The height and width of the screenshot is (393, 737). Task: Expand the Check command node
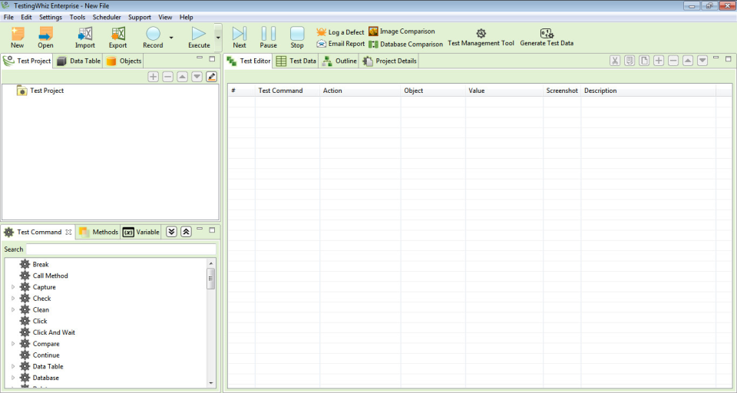[x=13, y=299]
